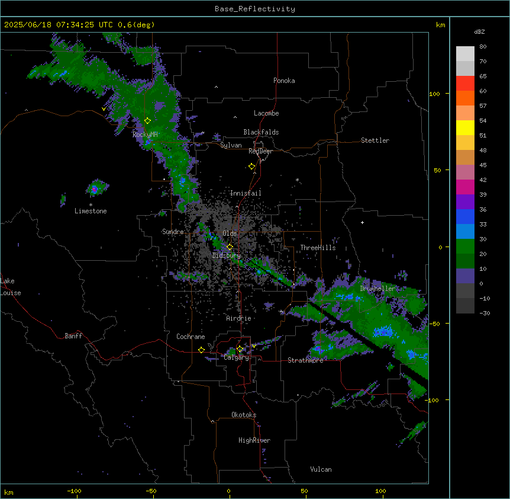Pick the red 60-65 dBZ legend swatch
The width and height of the screenshot is (510, 499).
click(x=465, y=83)
